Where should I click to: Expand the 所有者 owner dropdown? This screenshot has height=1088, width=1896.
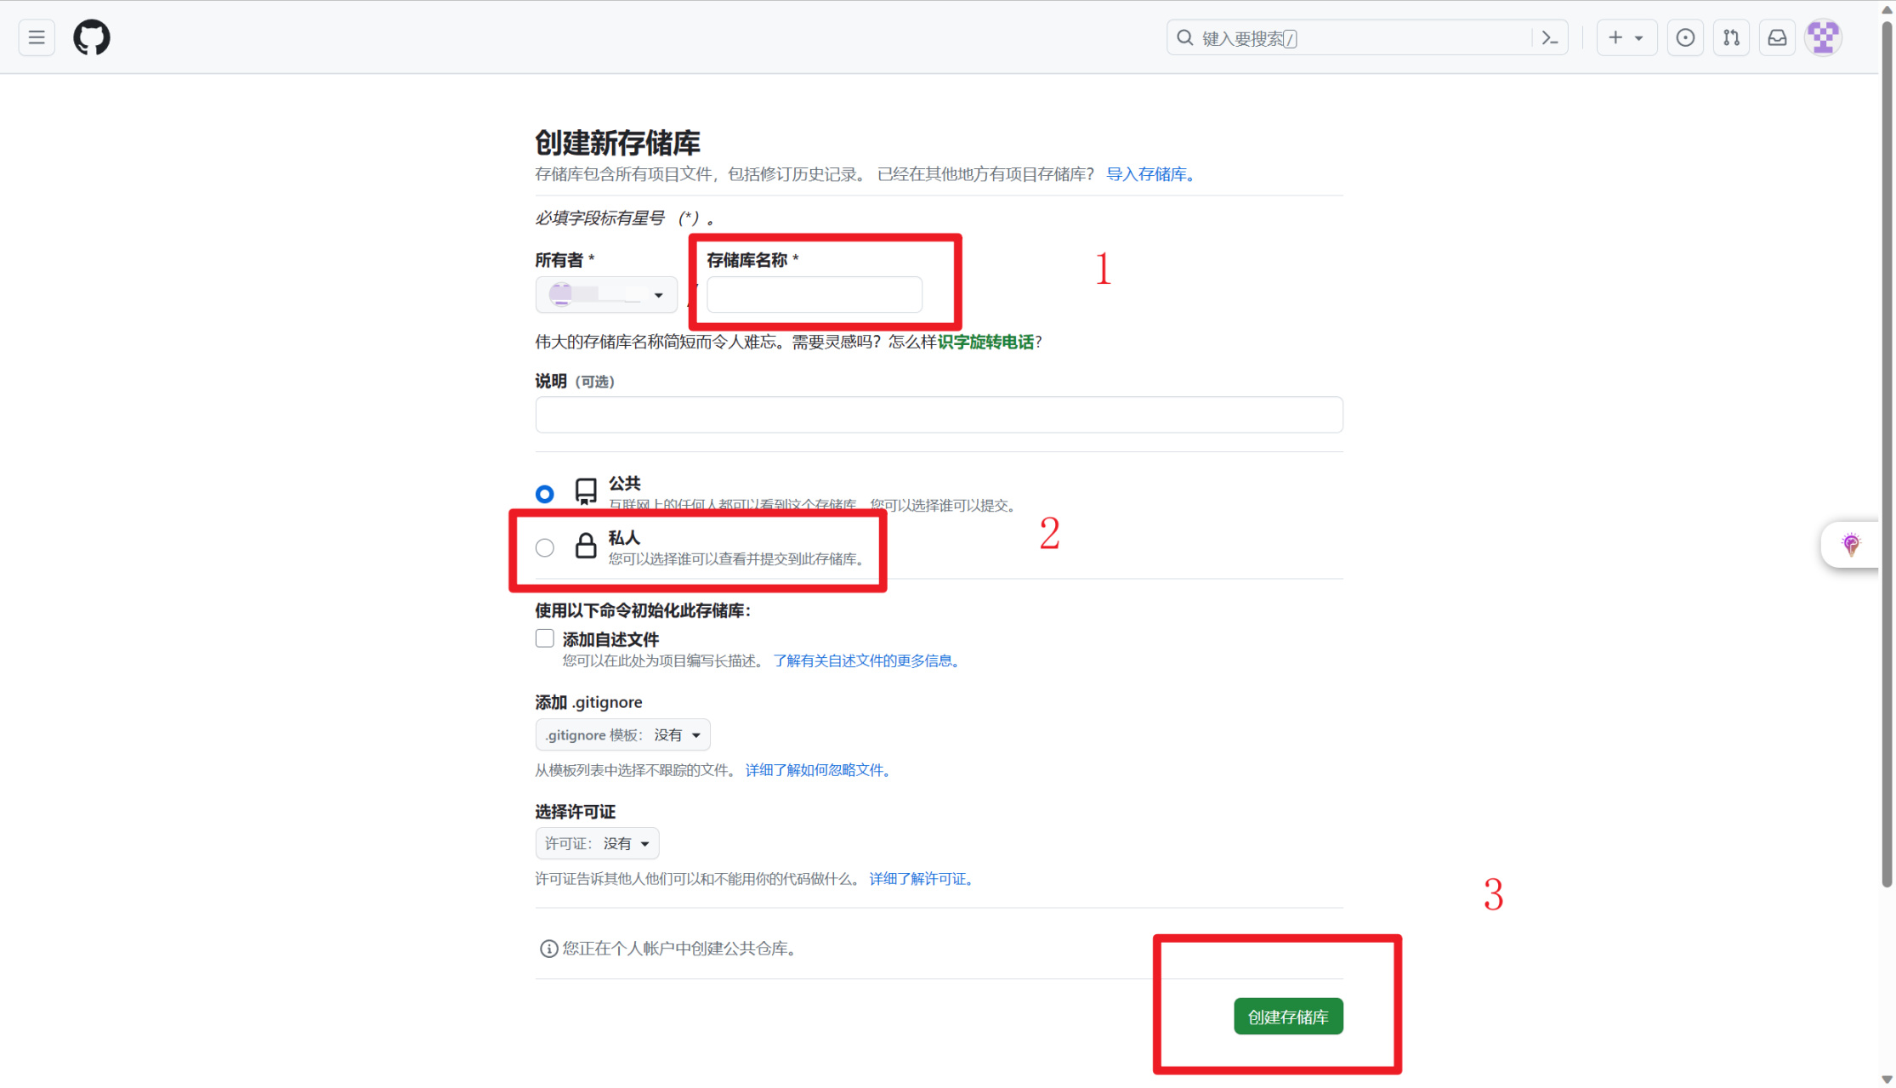[x=606, y=295]
